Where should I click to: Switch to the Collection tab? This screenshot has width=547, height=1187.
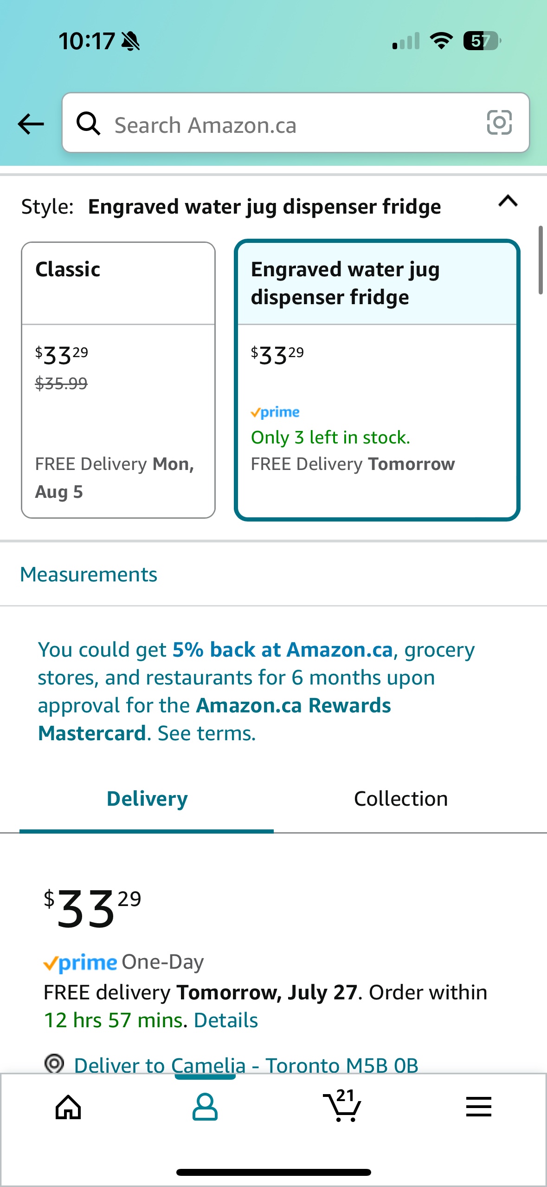click(x=401, y=799)
